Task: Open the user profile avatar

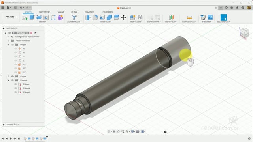Action: (249, 7)
